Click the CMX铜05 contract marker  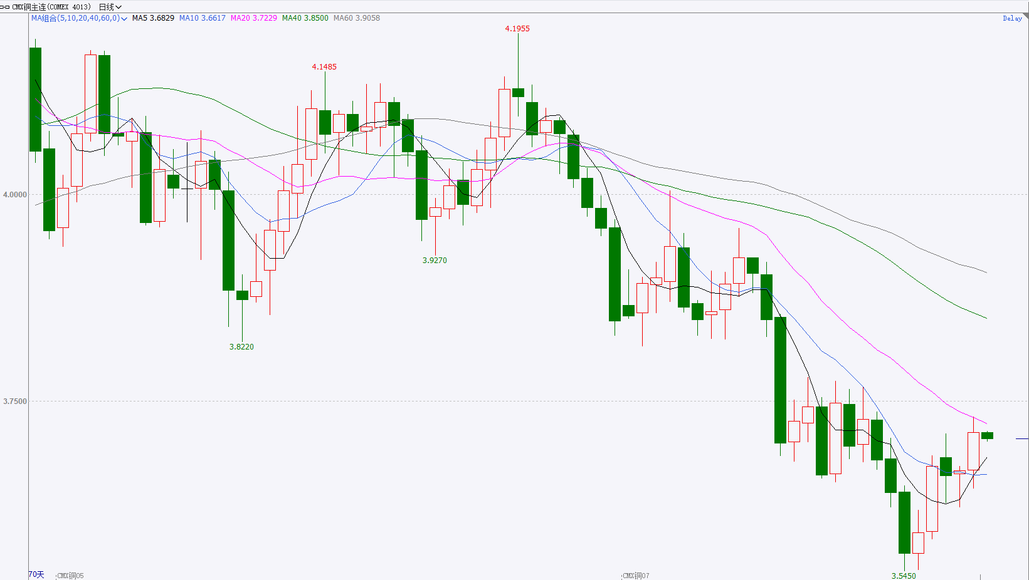(x=70, y=576)
